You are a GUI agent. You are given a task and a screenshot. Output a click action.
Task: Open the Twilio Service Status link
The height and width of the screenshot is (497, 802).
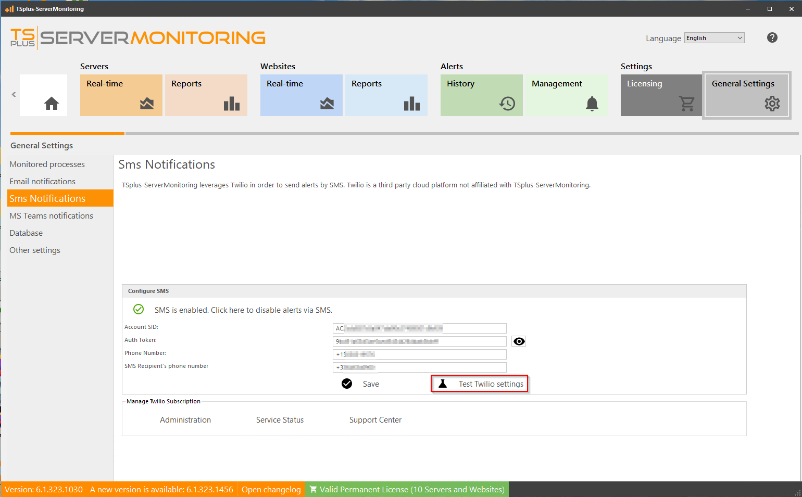tap(280, 420)
